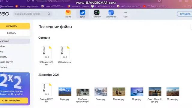
Task: Open Общий доступ in the sidebar
Action: coord(7,62)
